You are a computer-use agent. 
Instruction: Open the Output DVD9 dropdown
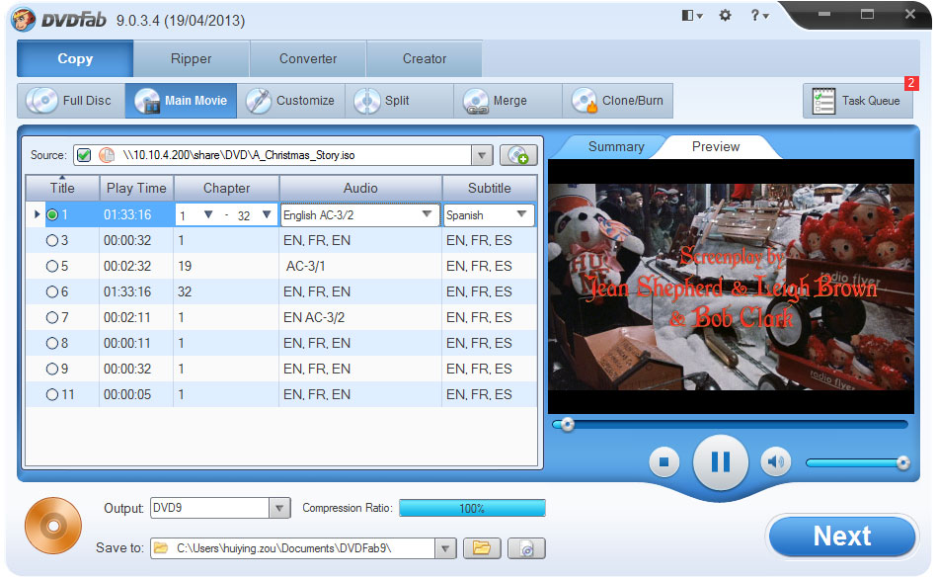(x=279, y=509)
